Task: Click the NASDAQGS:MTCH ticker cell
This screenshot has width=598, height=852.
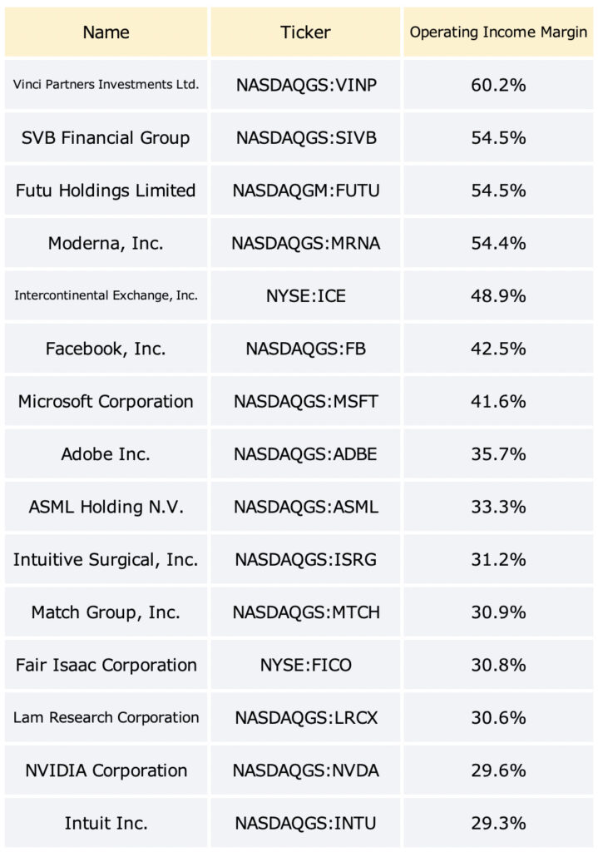Action: click(305, 612)
